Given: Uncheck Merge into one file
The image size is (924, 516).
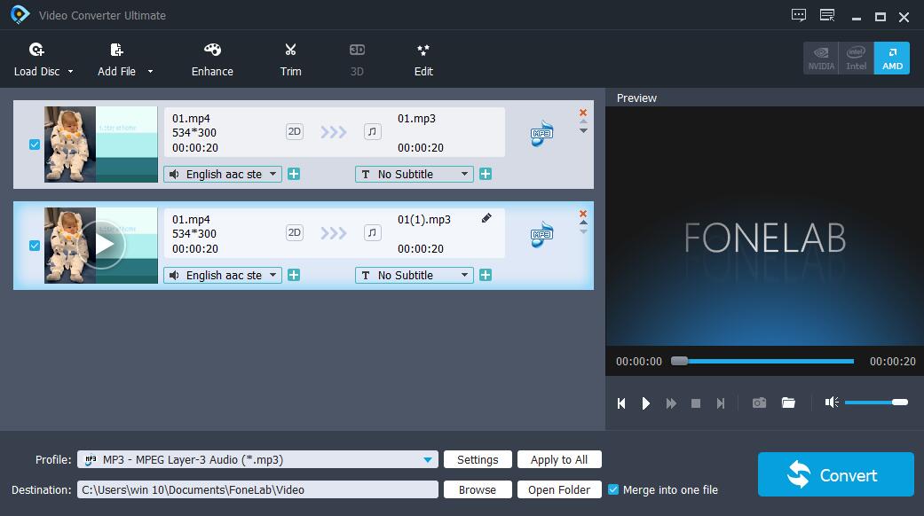Looking at the screenshot, I should 613,489.
